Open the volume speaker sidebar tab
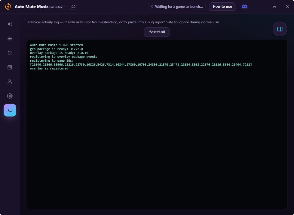The width and height of the screenshot is (294, 215). point(10,24)
